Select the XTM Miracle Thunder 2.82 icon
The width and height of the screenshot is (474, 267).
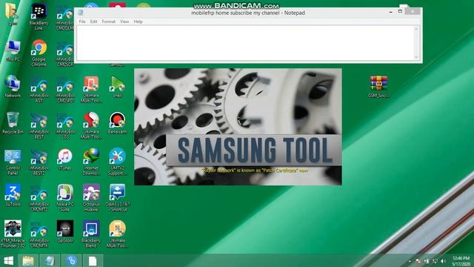(x=13, y=234)
